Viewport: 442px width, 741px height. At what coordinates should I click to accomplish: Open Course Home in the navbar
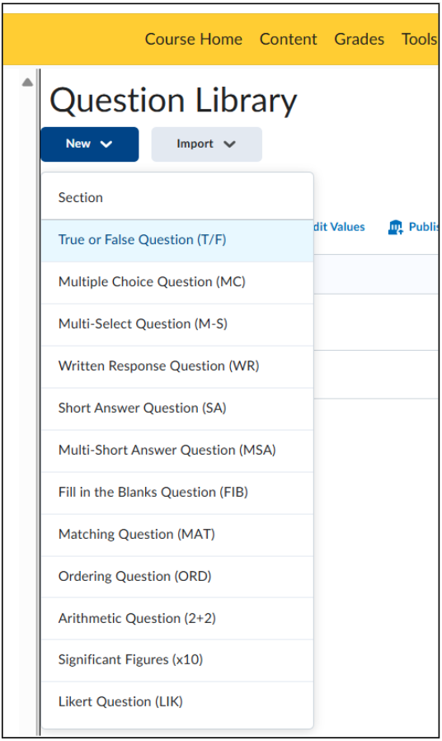coord(193,40)
